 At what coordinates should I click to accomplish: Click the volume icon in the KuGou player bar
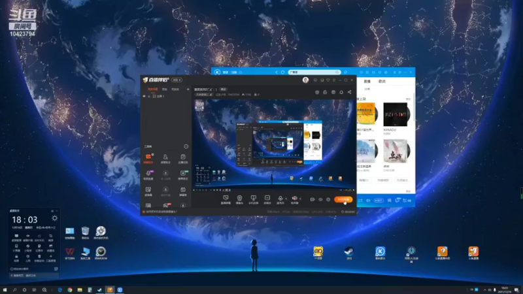tap(368, 201)
